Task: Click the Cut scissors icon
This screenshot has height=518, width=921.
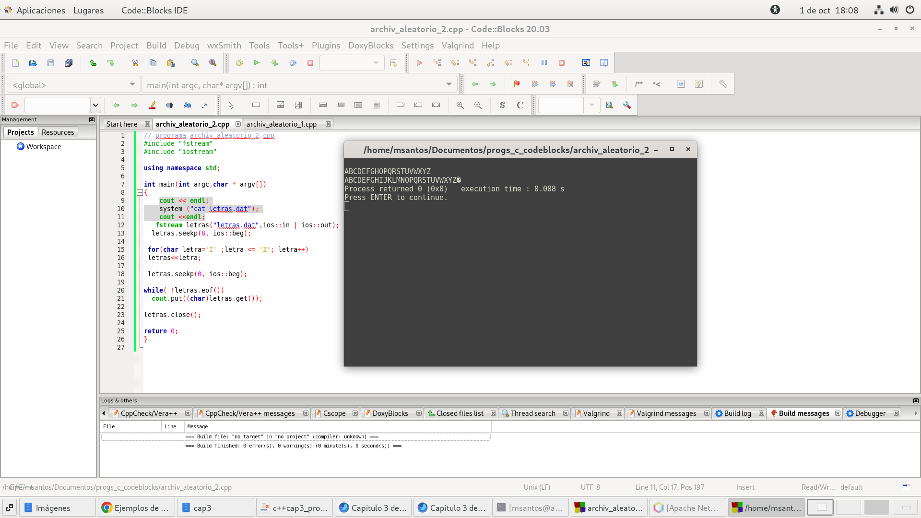Action: (x=135, y=63)
